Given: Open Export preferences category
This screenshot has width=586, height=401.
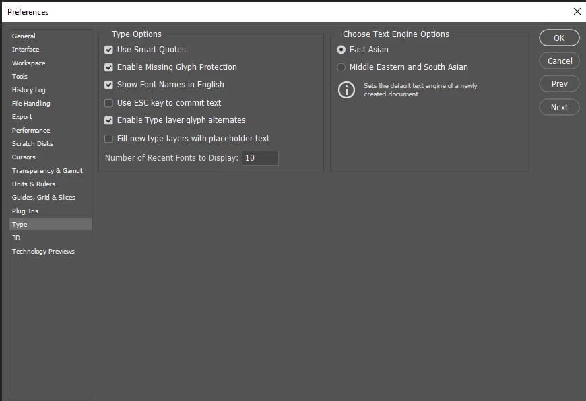Looking at the screenshot, I should coord(51,116).
